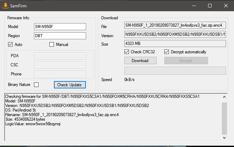Image resolution: width=234 pixels, height=147 pixels.
Task: Toggle the Auto checkbox
Action: pyautogui.click(x=10, y=44)
